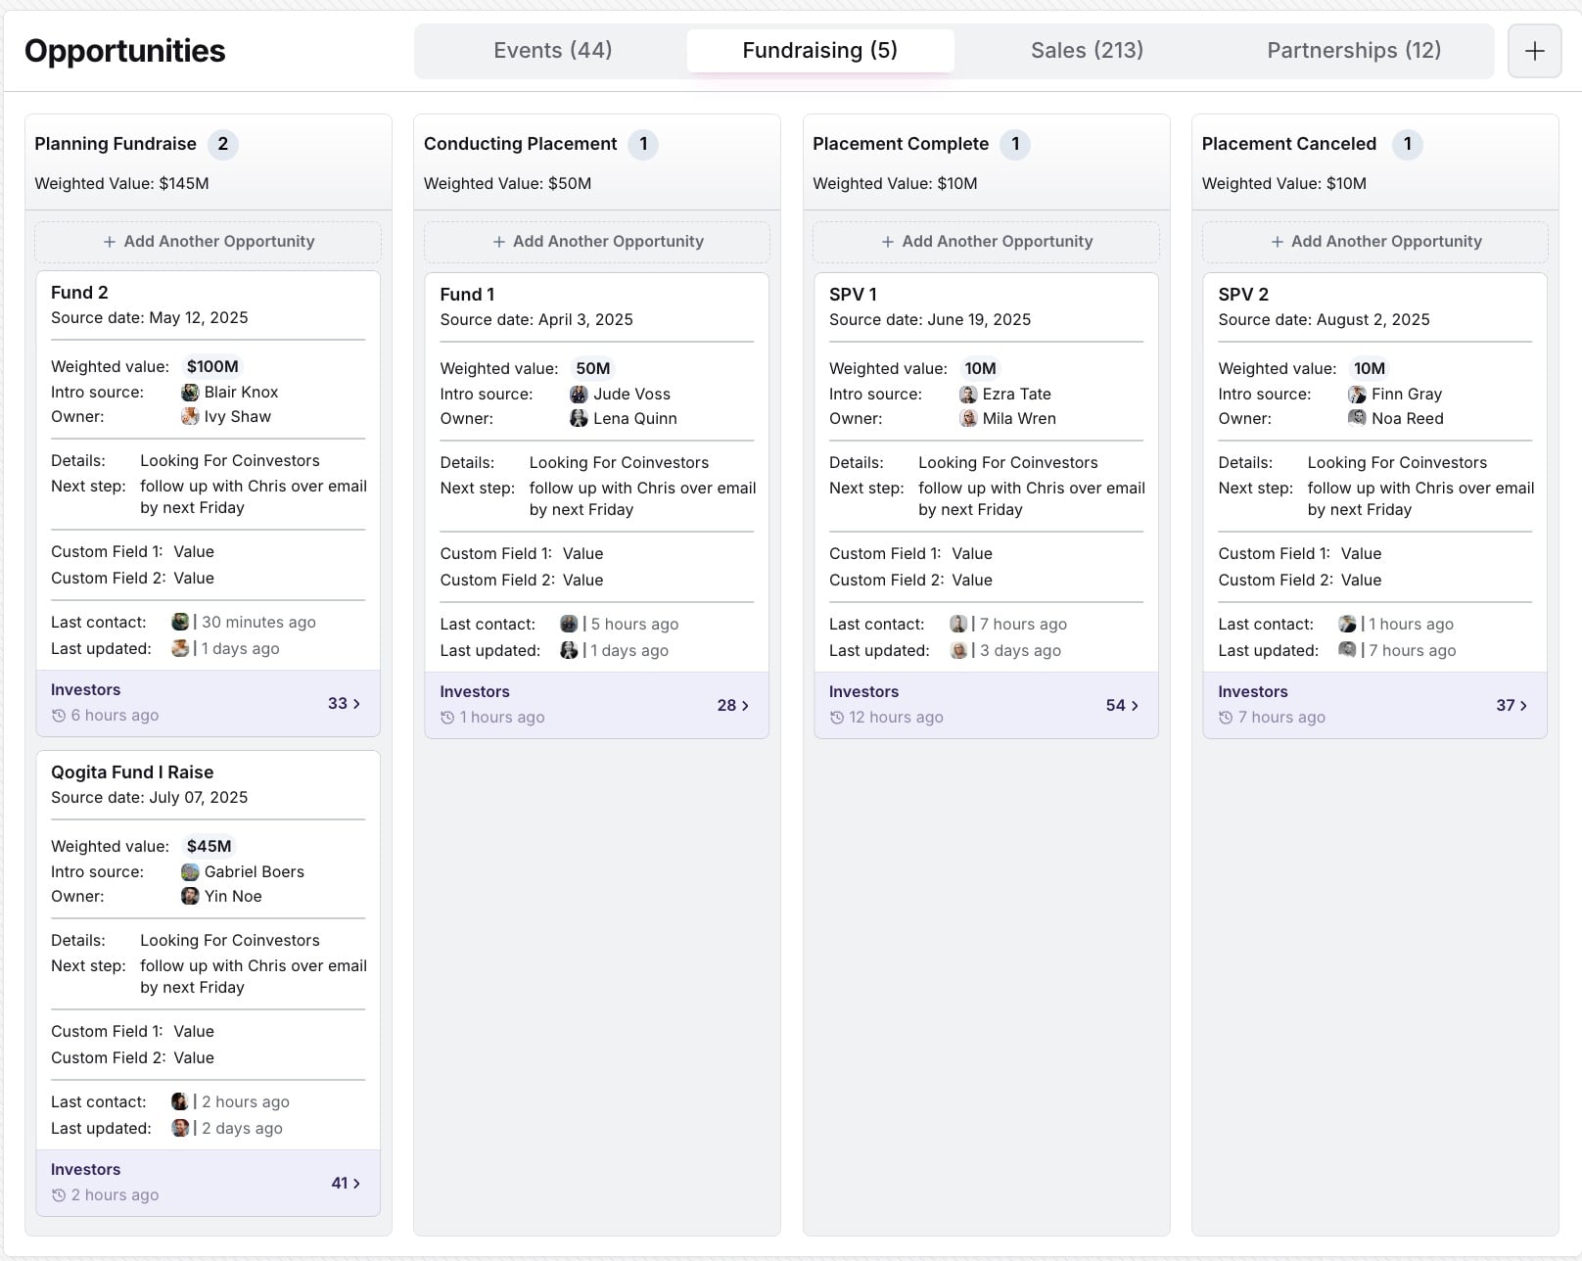Click the plus button beside the Partnerships tab

coord(1534,51)
